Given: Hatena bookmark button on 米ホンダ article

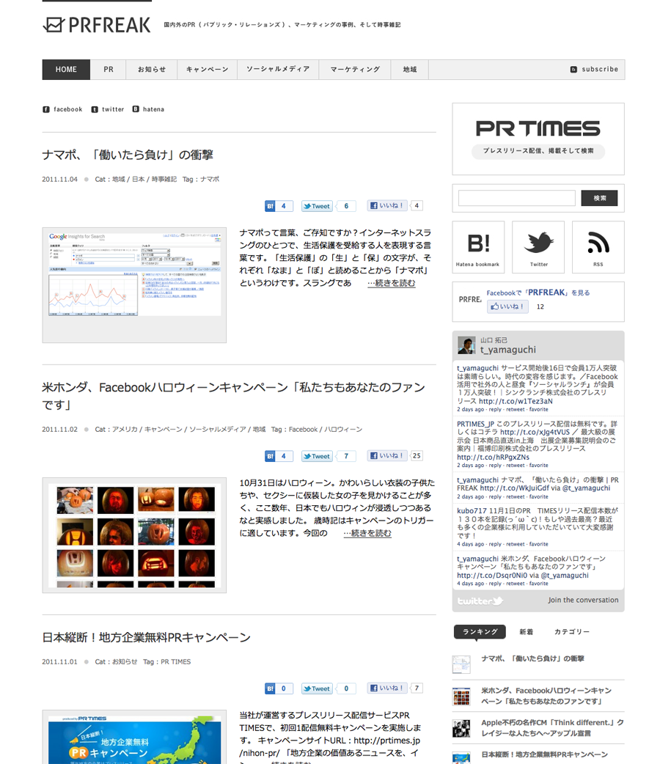Looking at the screenshot, I should 279,456.
